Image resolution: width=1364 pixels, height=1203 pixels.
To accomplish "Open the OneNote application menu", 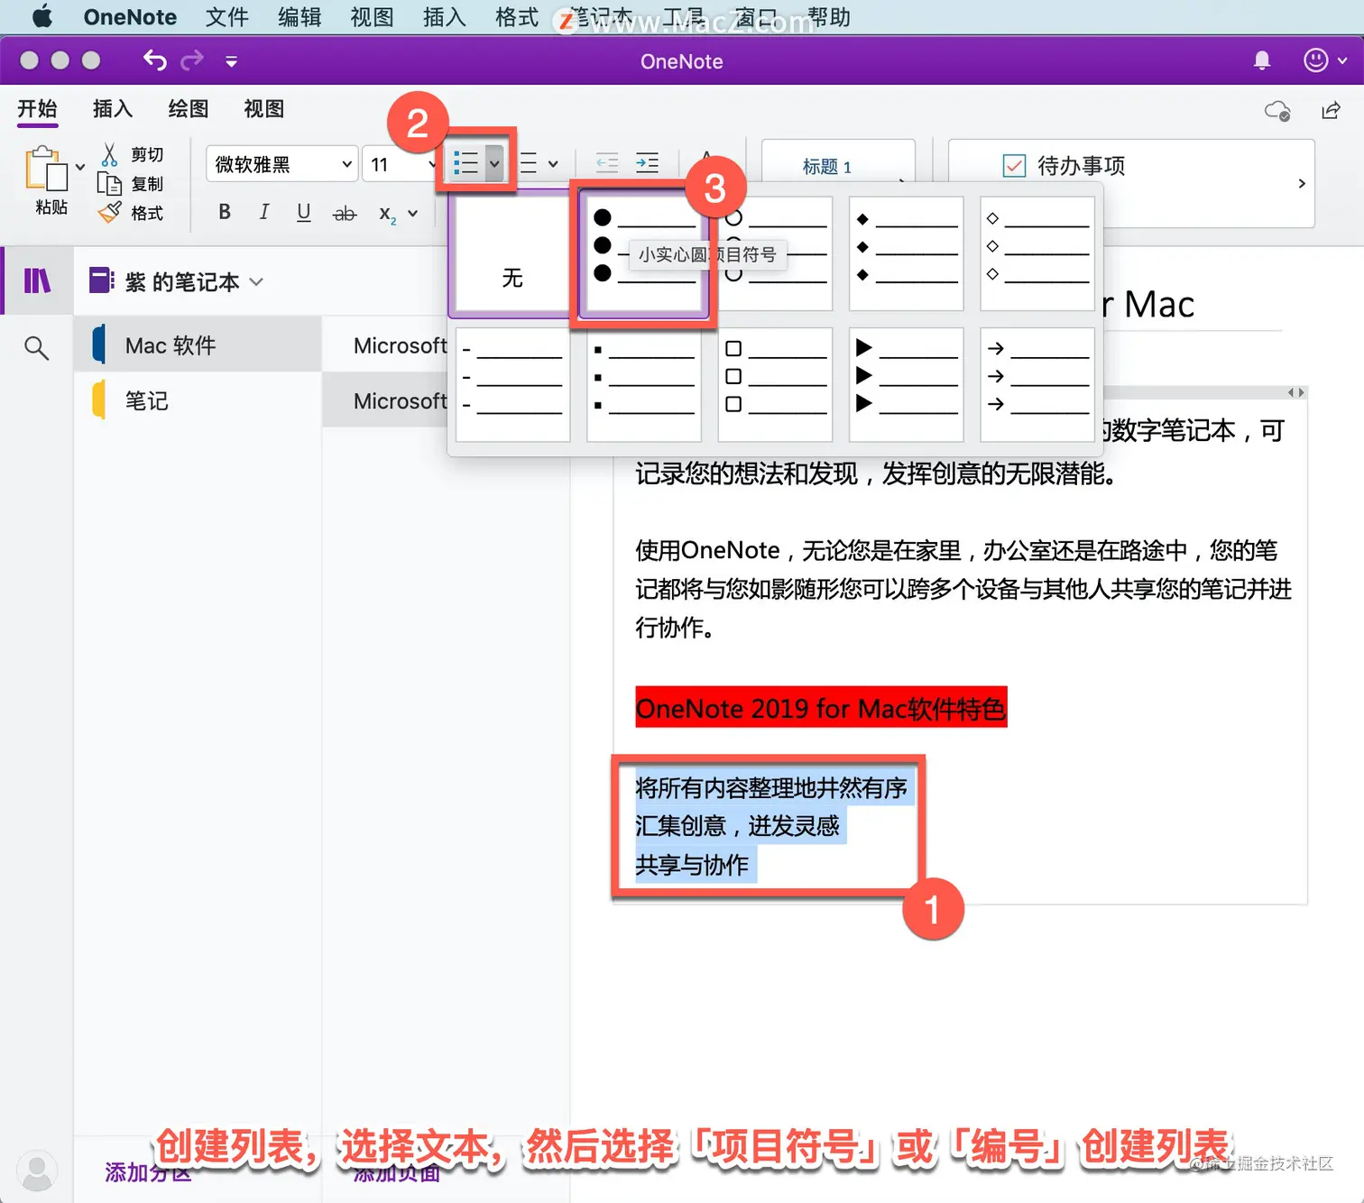I will click(130, 17).
